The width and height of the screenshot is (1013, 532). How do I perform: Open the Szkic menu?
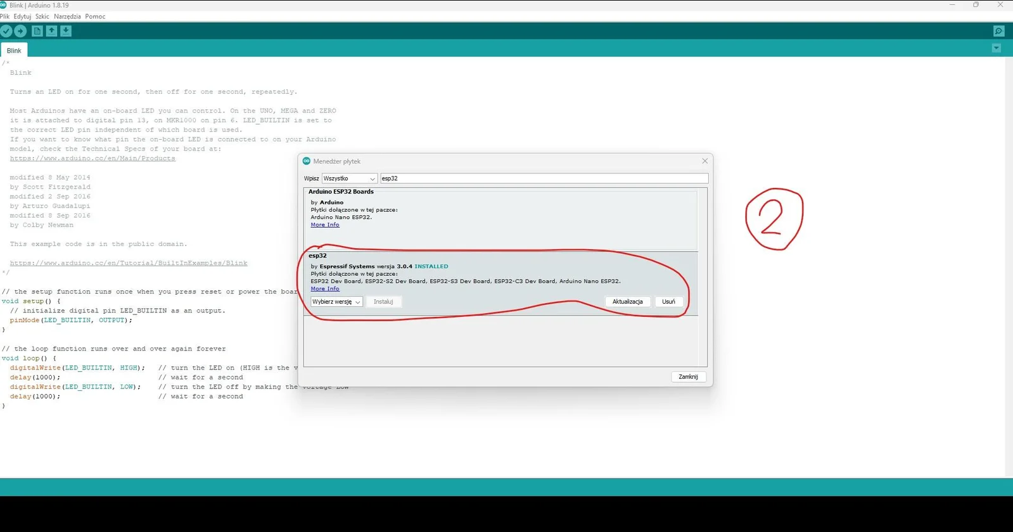[x=42, y=16]
